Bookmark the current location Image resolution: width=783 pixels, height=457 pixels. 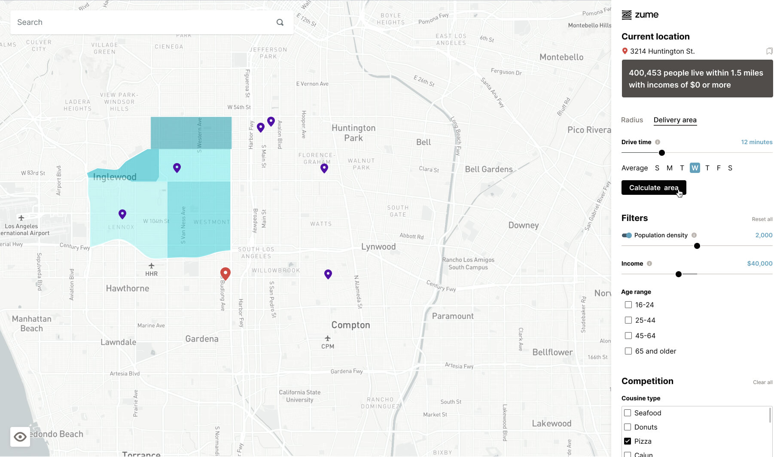click(769, 51)
